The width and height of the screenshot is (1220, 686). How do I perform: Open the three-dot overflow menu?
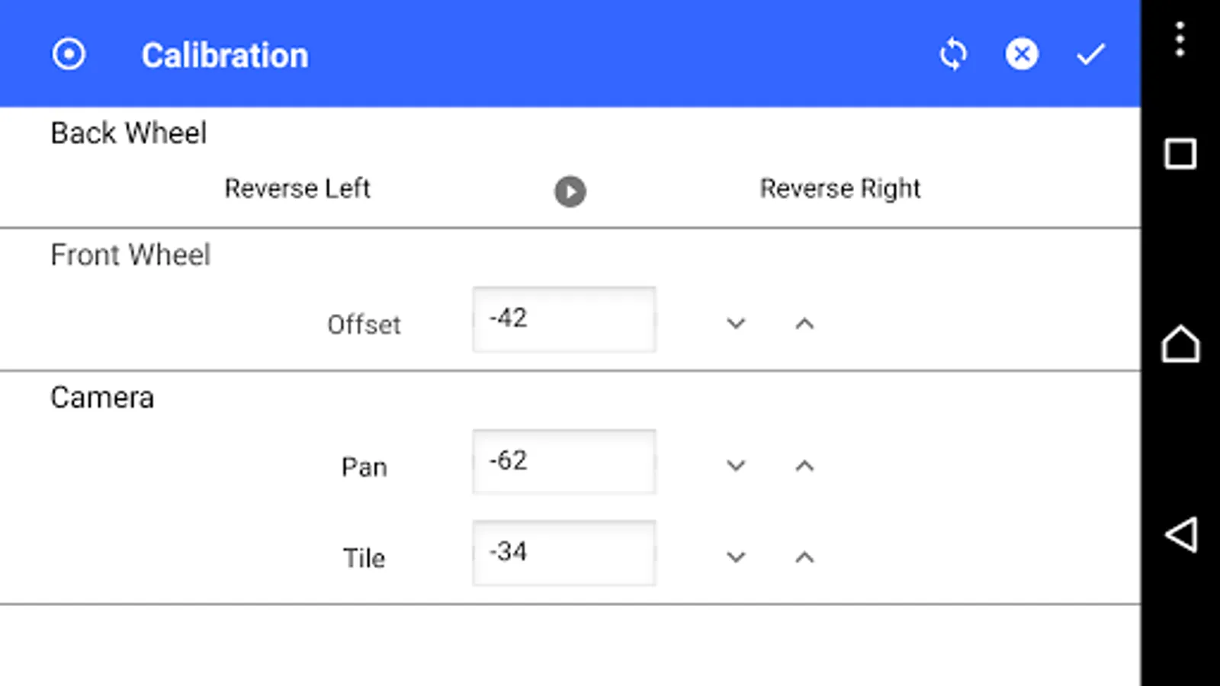click(x=1180, y=40)
